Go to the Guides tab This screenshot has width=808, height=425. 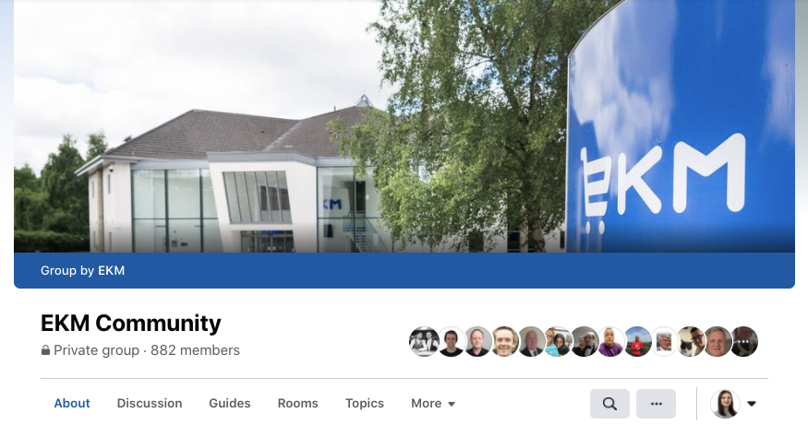(230, 404)
